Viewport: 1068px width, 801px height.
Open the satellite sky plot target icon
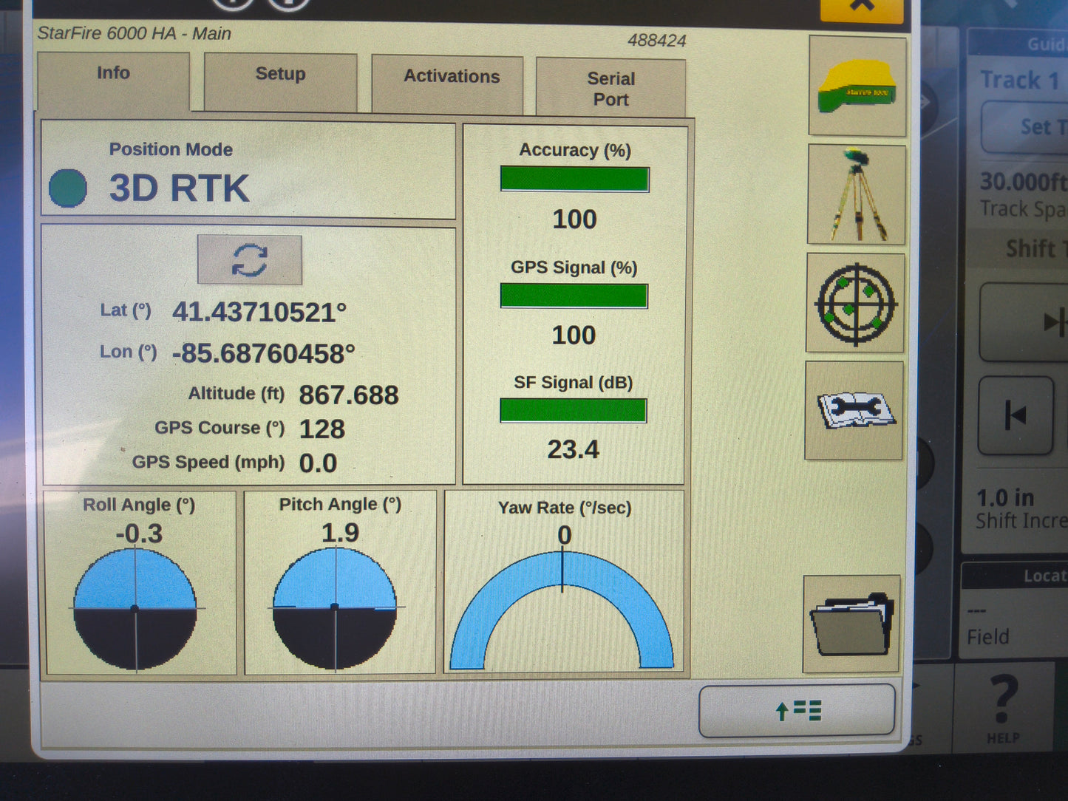pos(855,303)
